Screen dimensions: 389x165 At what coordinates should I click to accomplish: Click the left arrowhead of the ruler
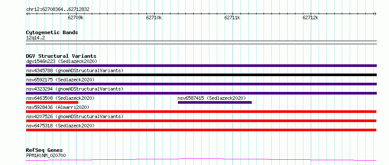click(27, 14)
